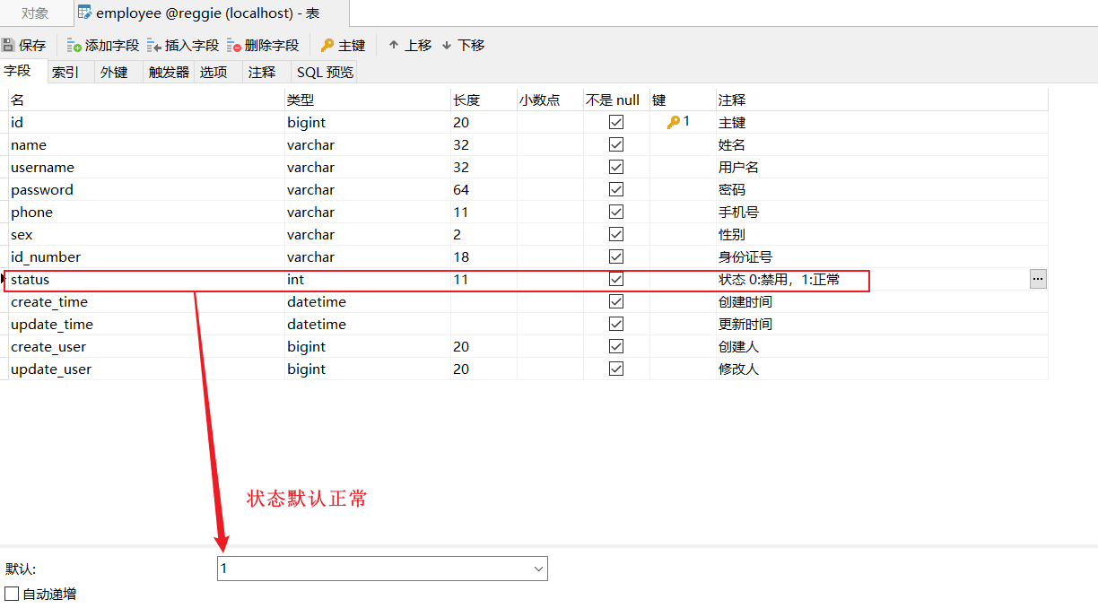This screenshot has width=1098, height=608.
Task: Click the Primary Key (主键) toolbar icon
Action: click(327, 45)
